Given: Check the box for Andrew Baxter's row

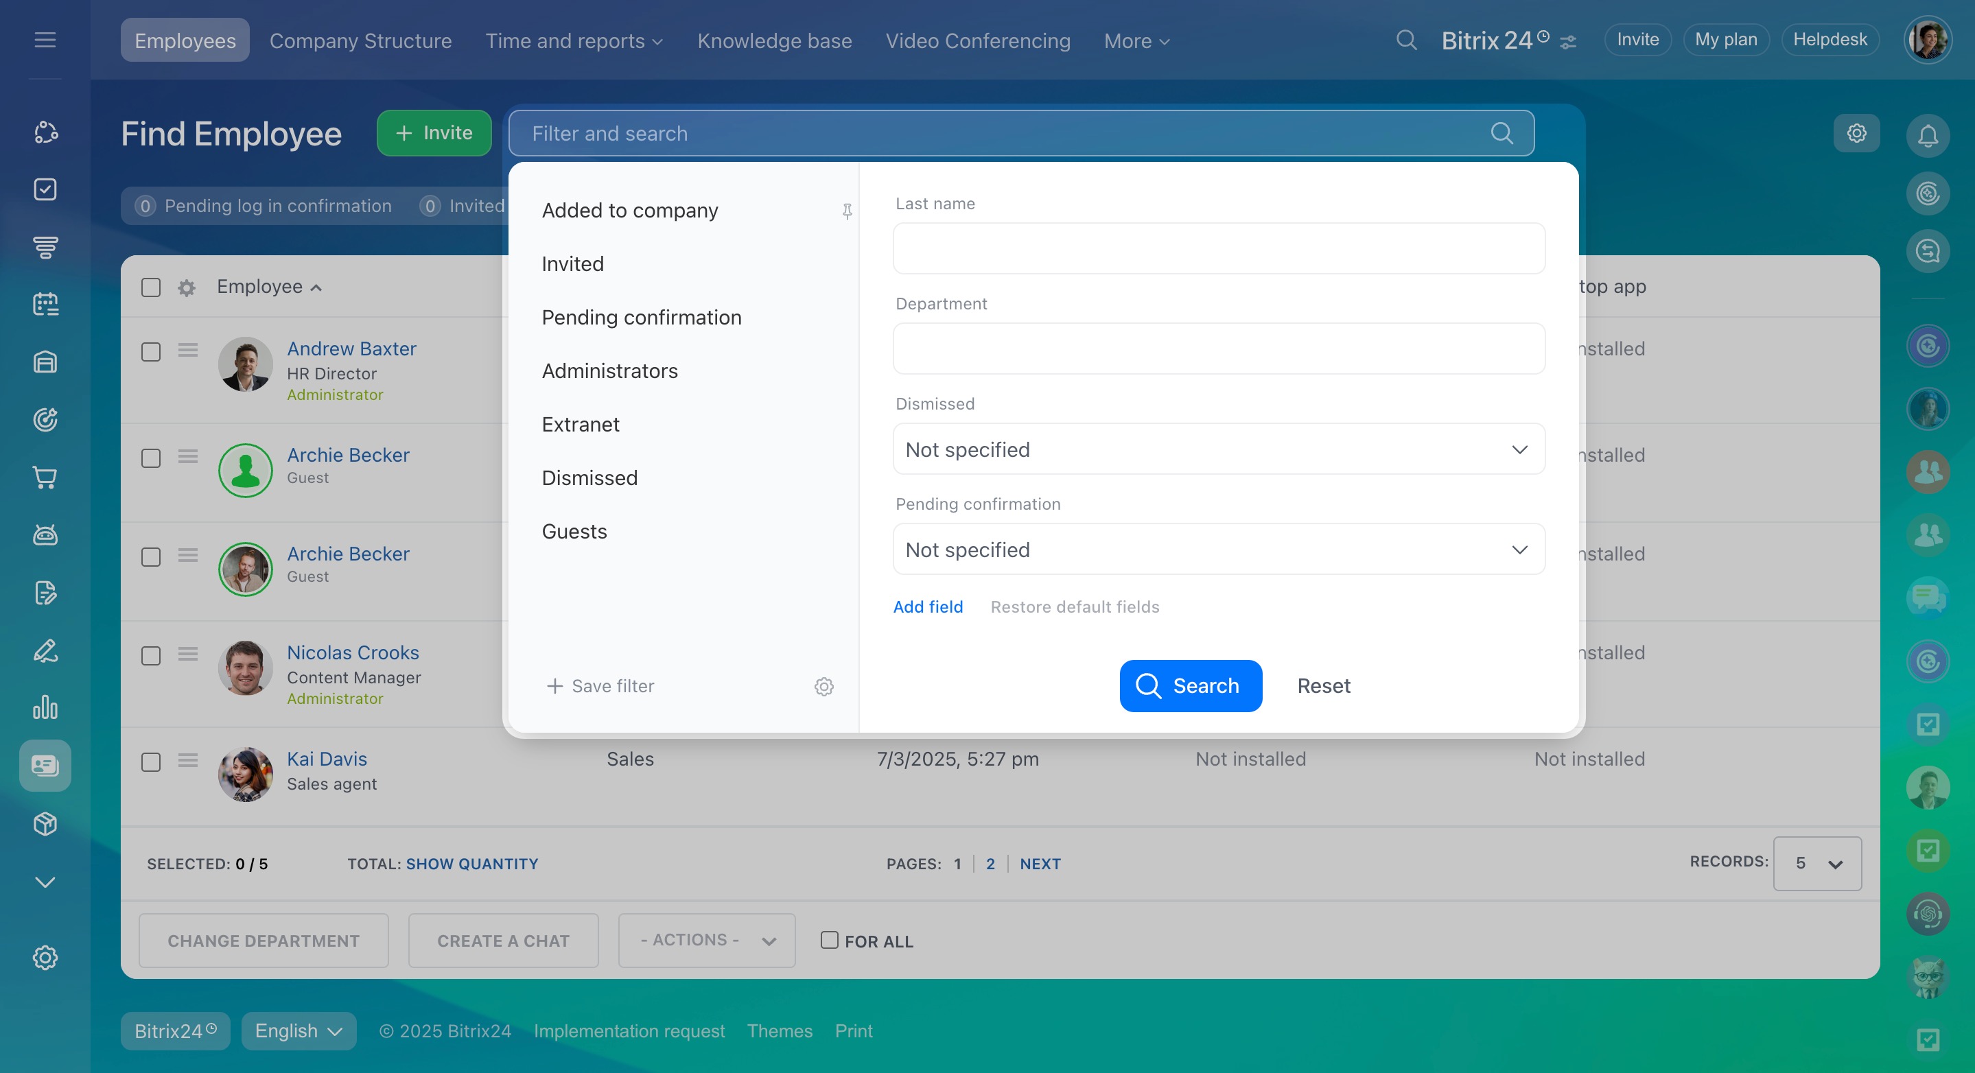Looking at the screenshot, I should 151,352.
